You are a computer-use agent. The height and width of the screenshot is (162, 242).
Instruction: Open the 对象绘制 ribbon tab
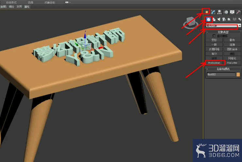tap(49, 3)
